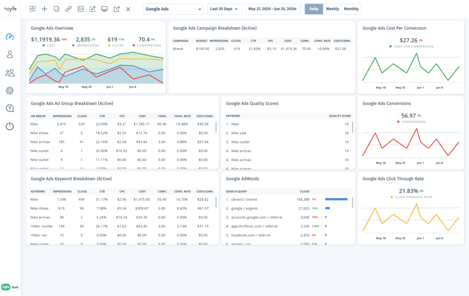Click Google Ads Quality Scores title
The width and height of the screenshot is (469, 296).
252,104
